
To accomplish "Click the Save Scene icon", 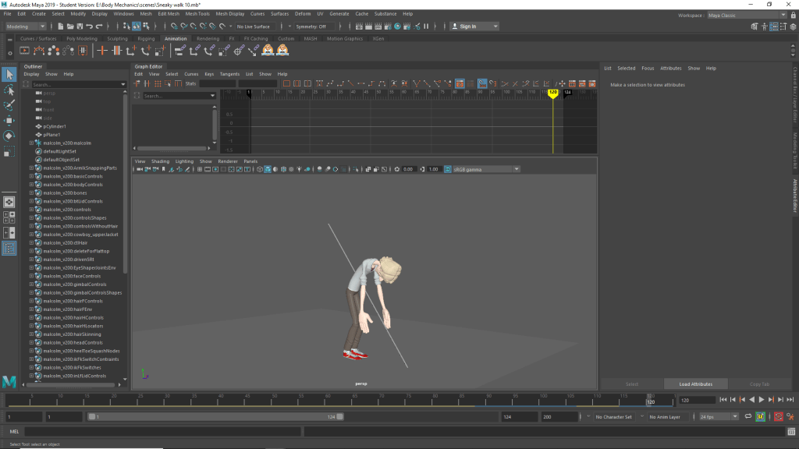I will (x=79, y=27).
